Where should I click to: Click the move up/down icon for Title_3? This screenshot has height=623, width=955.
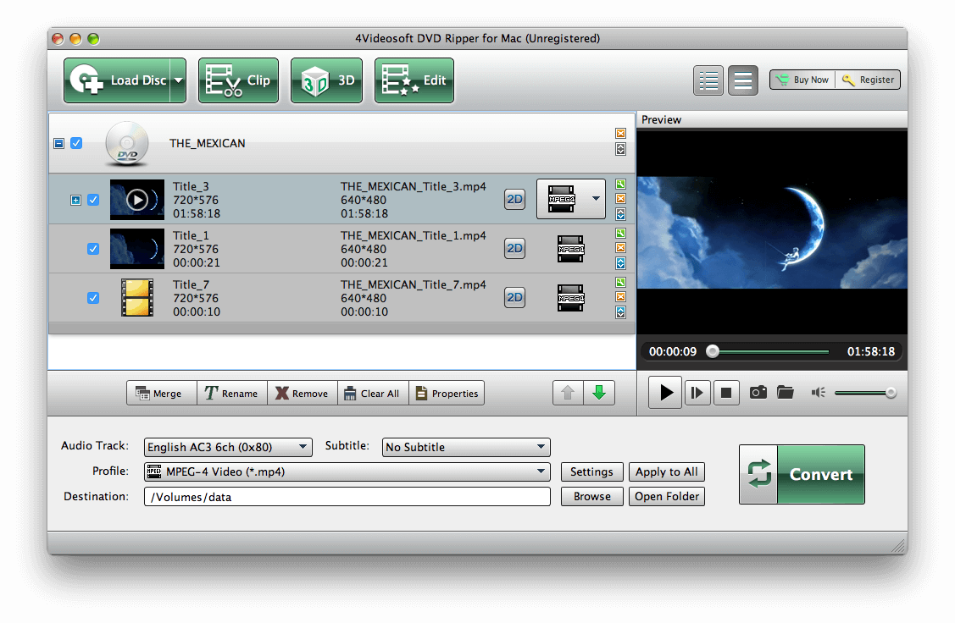(620, 214)
